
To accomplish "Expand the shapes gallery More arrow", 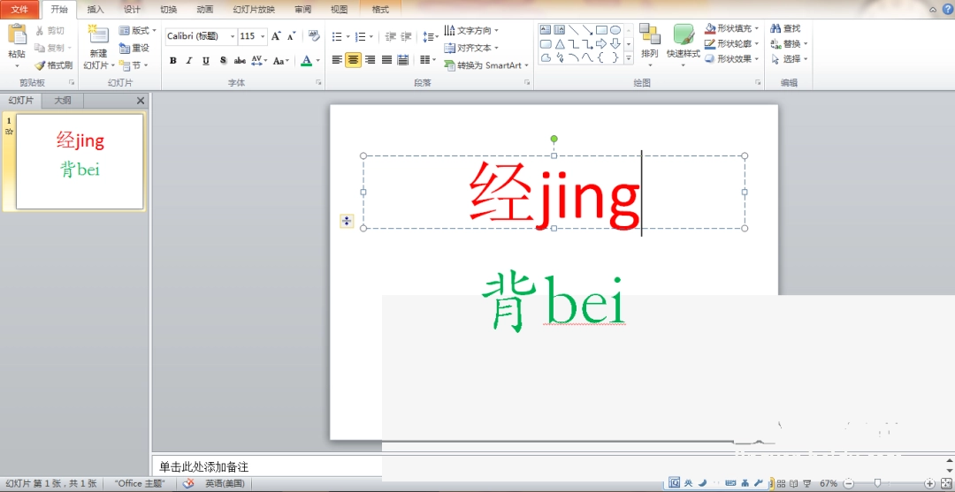I will 629,58.
